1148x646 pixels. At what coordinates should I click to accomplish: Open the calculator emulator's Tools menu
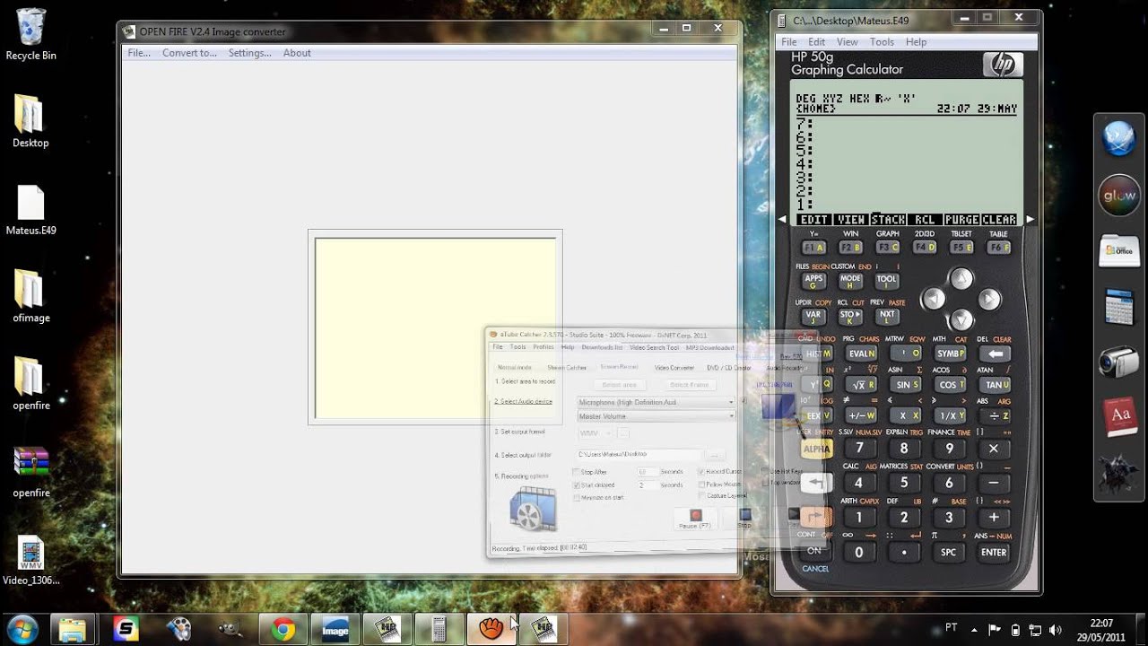point(882,42)
